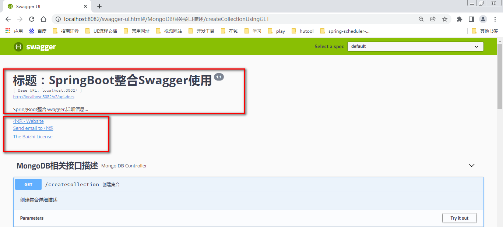The width and height of the screenshot is (503, 227).
Task: Open the Select a spec dropdown
Action: (x=415, y=46)
